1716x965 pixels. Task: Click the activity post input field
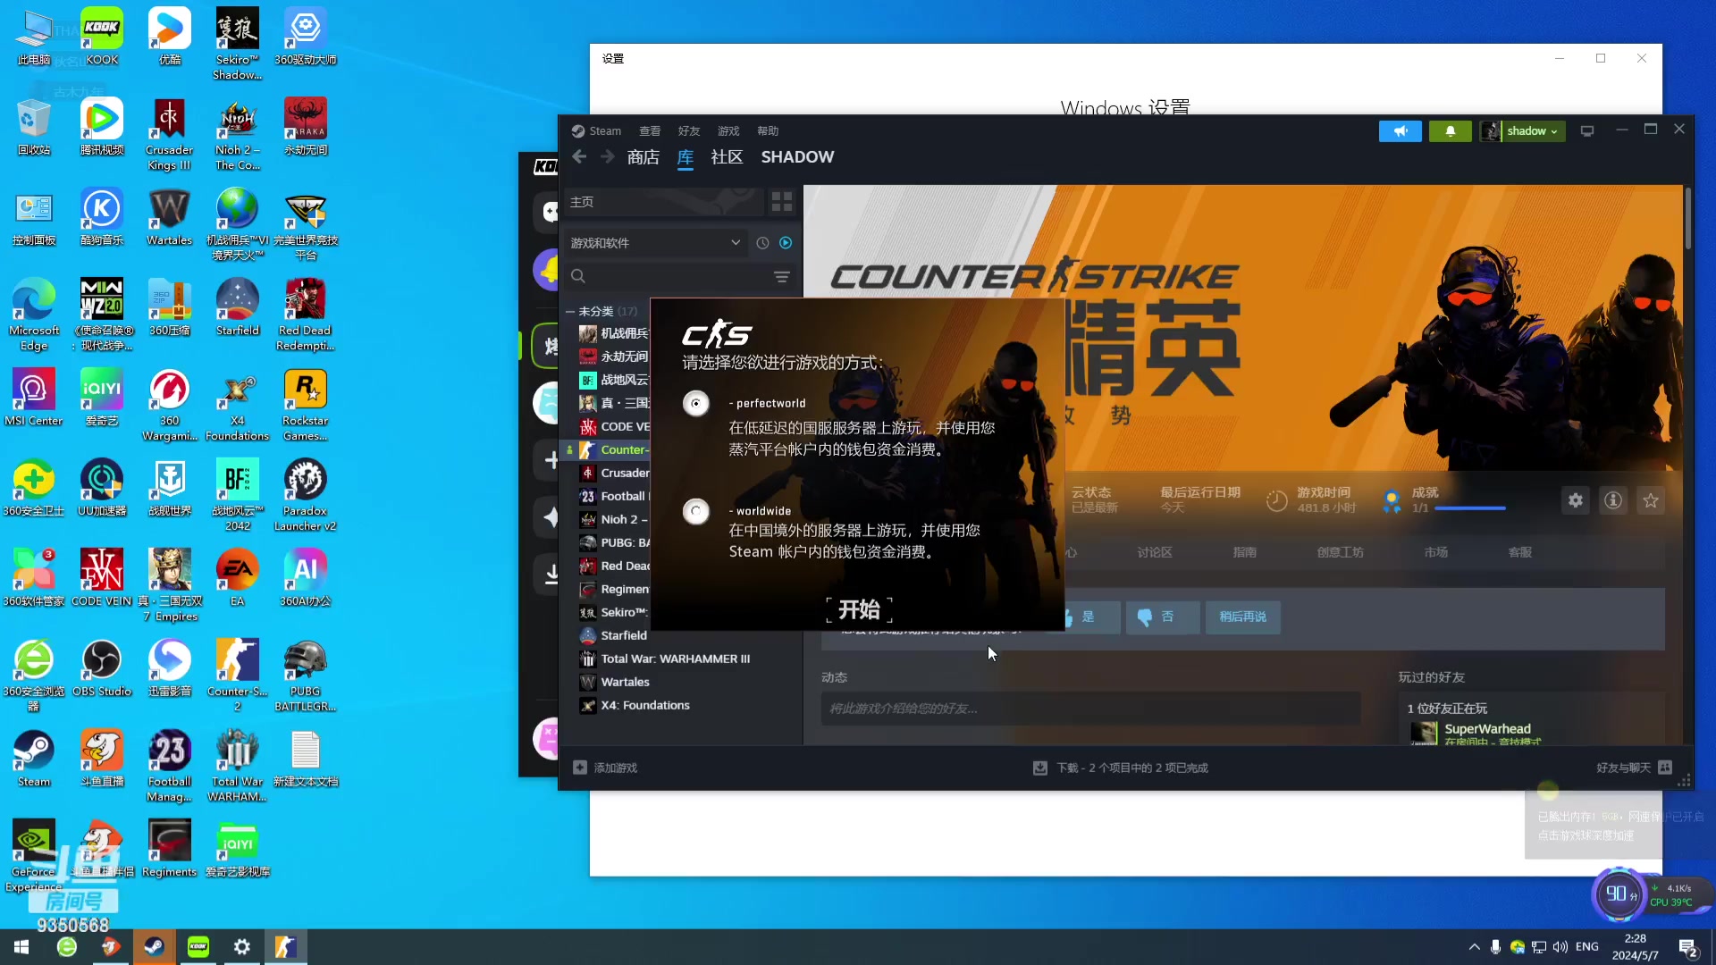1090,709
